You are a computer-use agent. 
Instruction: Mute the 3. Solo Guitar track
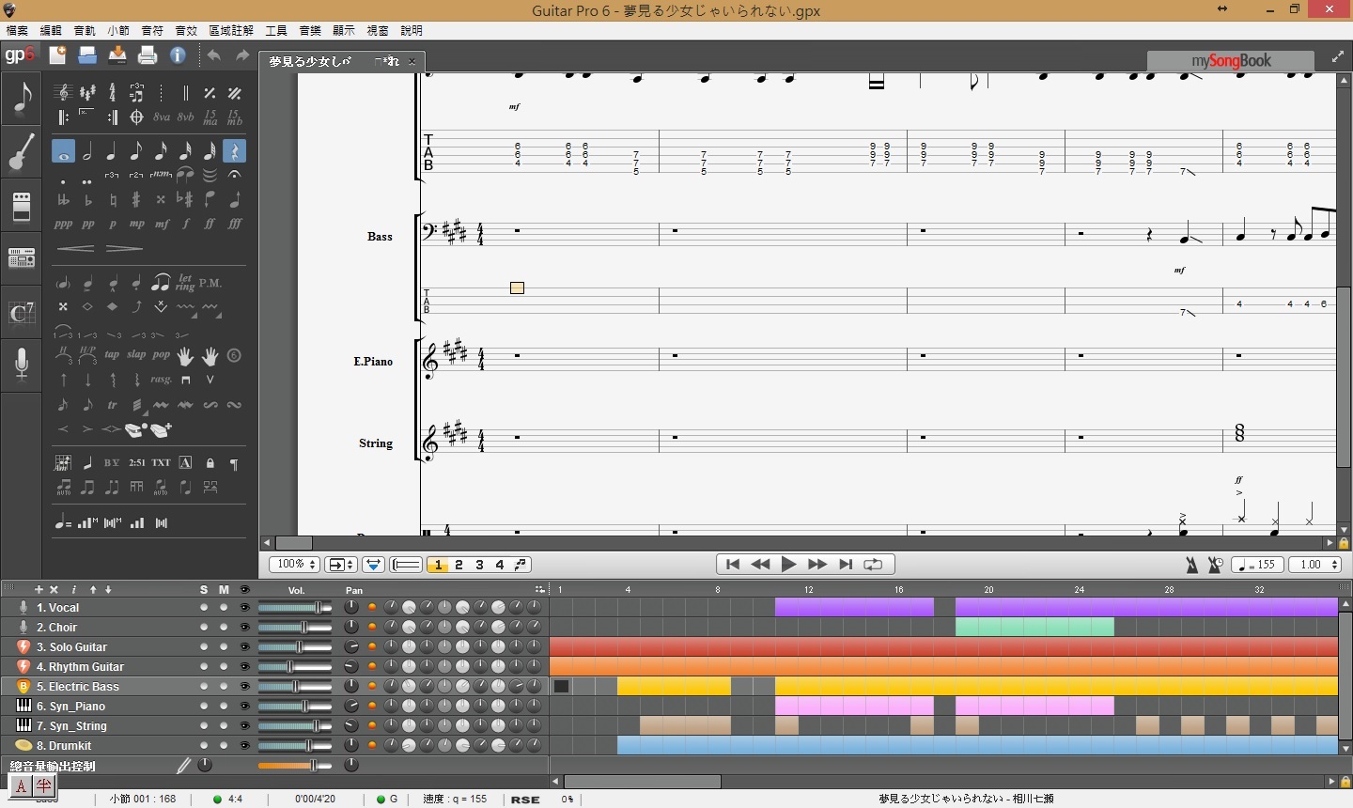[x=224, y=646]
